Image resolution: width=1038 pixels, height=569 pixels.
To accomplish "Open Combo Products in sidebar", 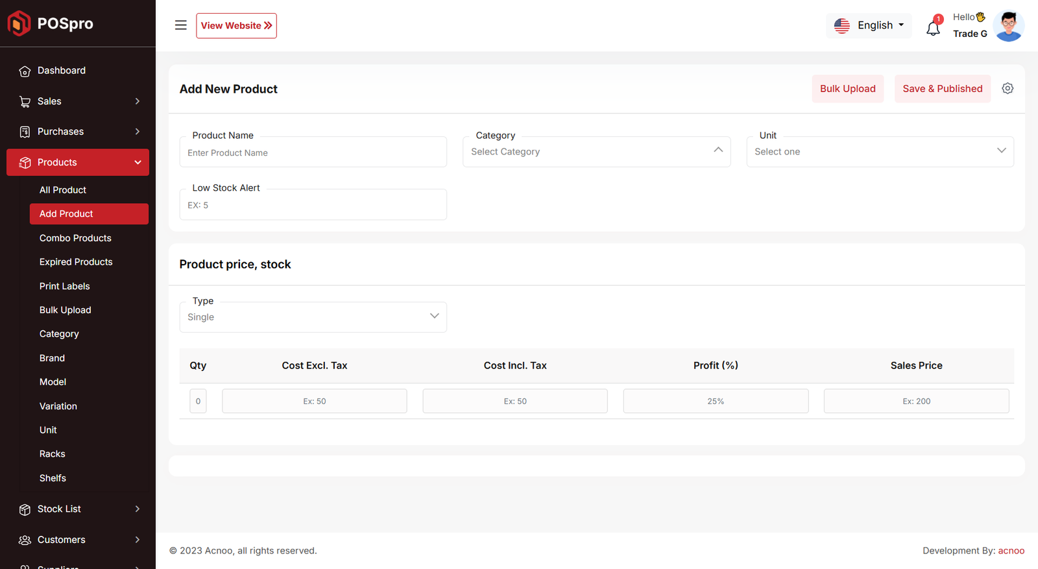I will coord(75,238).
